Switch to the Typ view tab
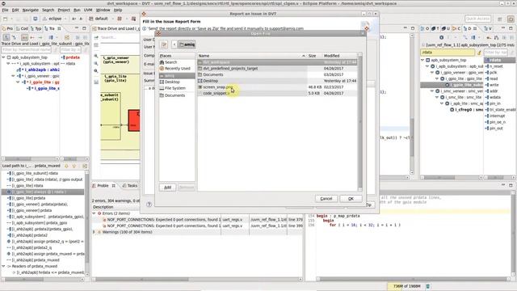The width and height of the screenshot is (517, 291). [36, 29]
